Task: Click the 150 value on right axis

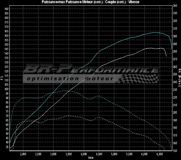Action: 175,151
